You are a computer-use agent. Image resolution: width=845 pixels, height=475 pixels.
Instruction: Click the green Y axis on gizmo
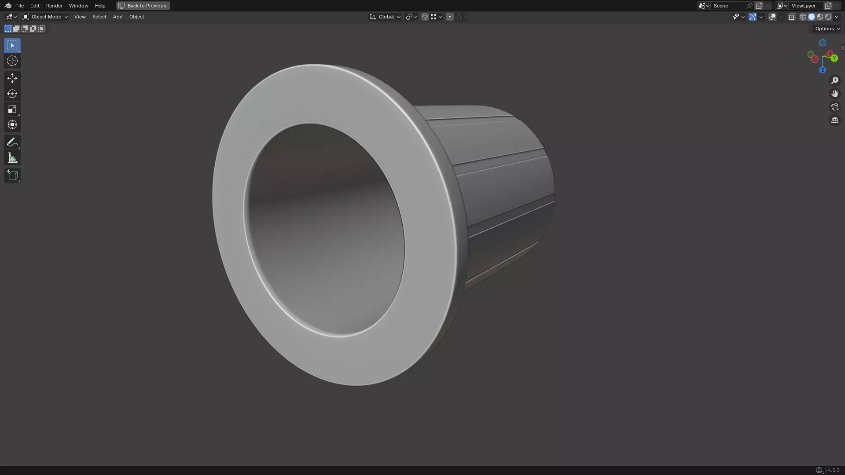834,58
